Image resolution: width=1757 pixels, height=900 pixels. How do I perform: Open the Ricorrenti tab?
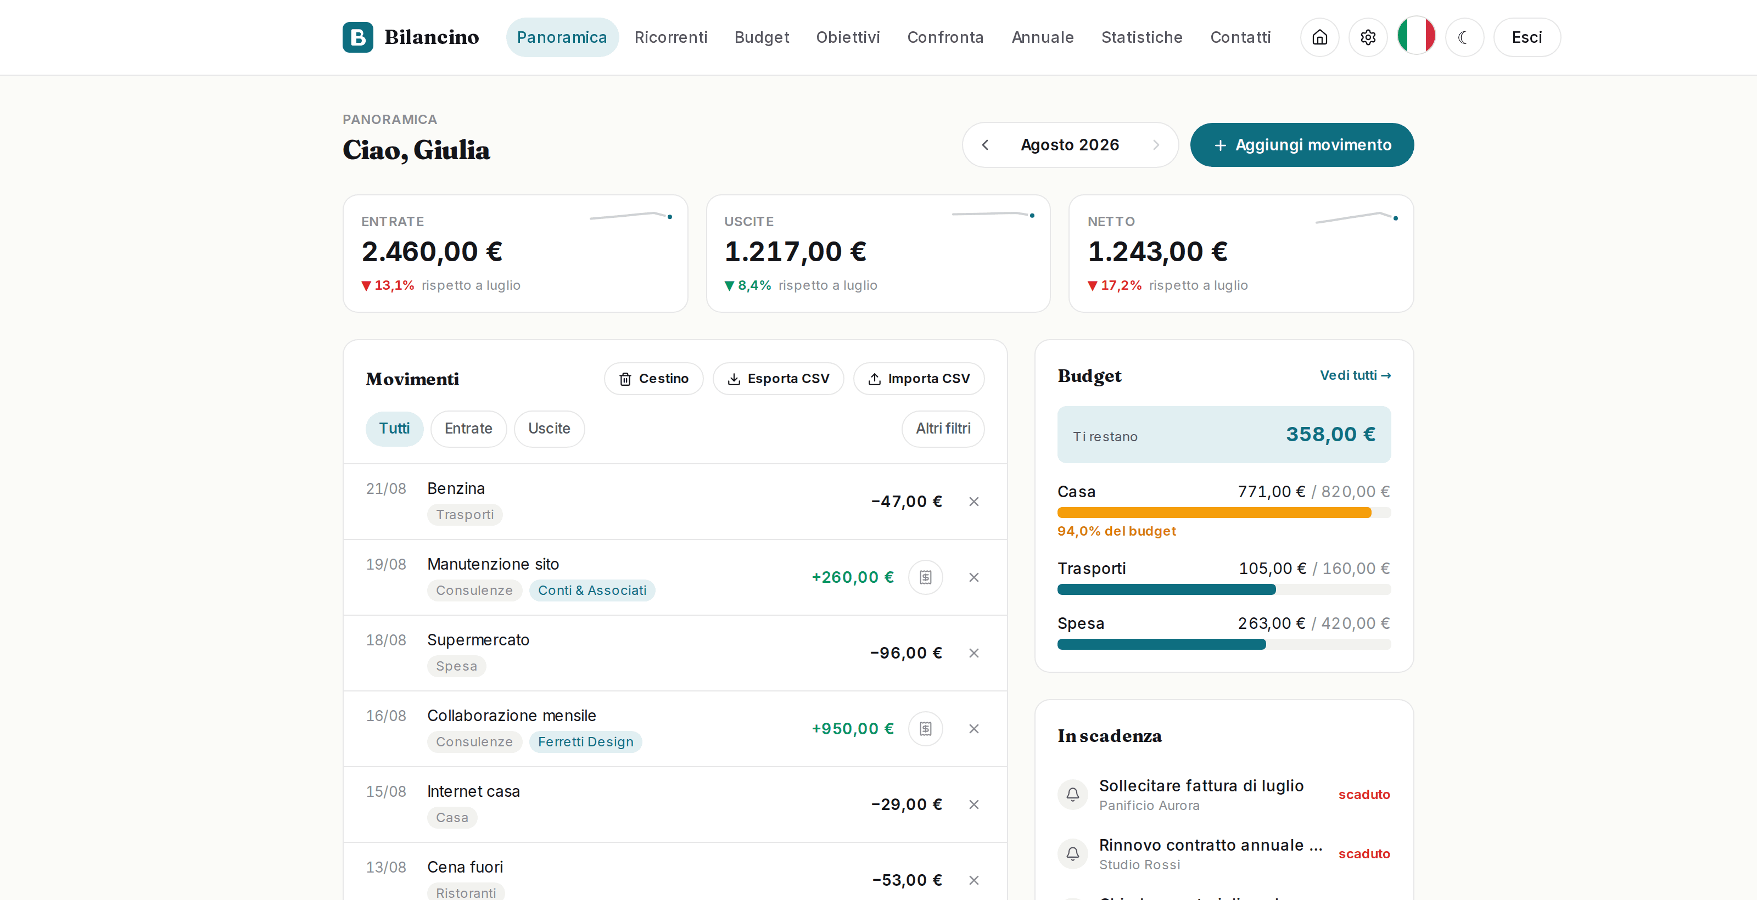670,37
